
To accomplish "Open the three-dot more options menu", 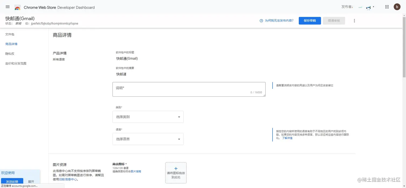I will point(354,21).
